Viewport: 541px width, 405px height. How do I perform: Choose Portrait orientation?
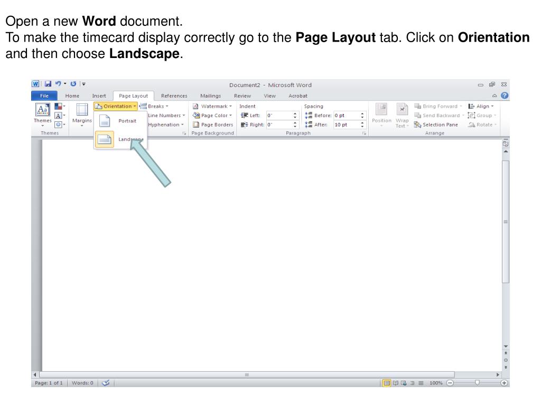click(x=120, y=121)
